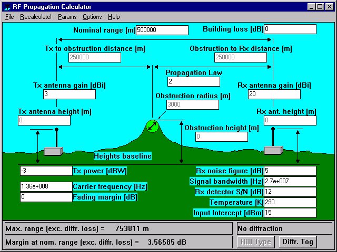Open the Help menu

[114, 17]
